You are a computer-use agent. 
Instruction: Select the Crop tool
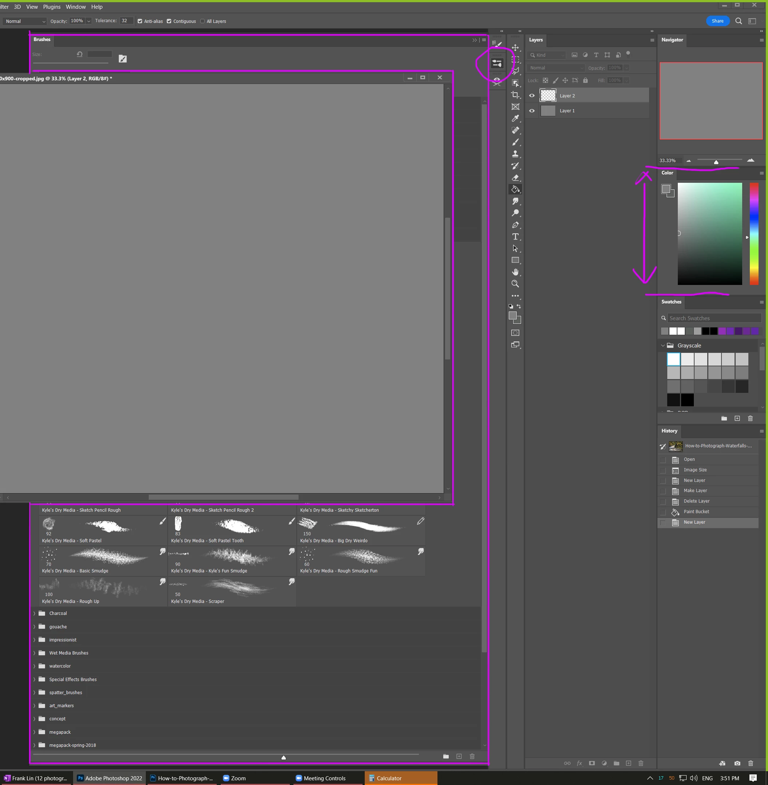click(x=515, y=95)
